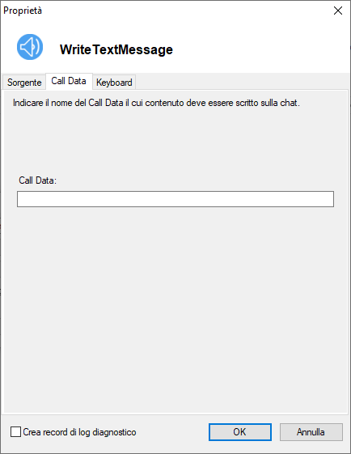This screenshot has height=454, width=351.
Task: Cancel using the Annulla button
Action: pos(311,432)
